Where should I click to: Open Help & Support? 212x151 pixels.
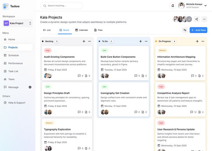[x=18, y=103]
